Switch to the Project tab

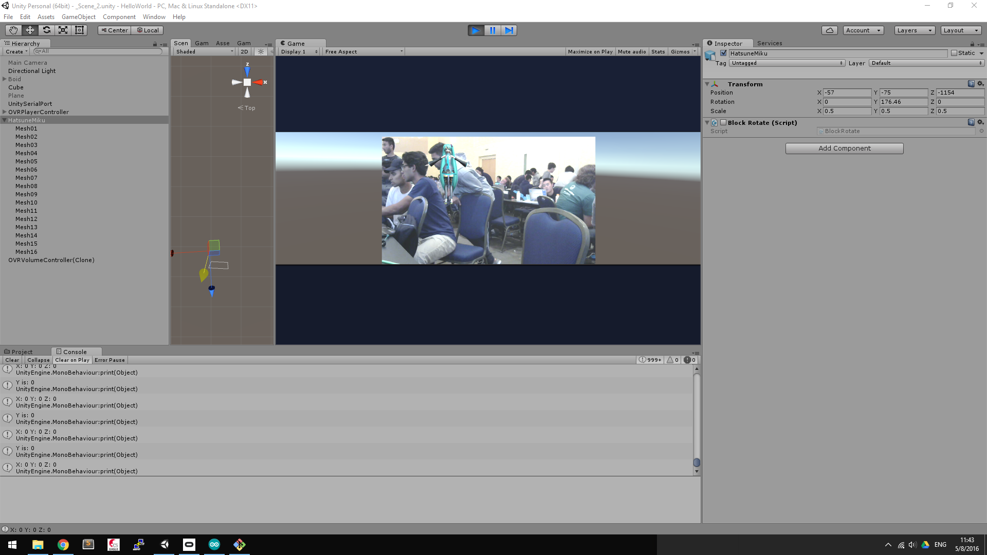pos(22,352)
